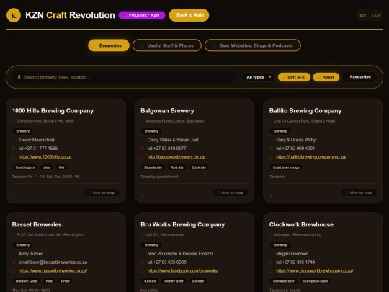Click the Blonde Ale tag
Screen dimensions: 389x292
(x=153, y=167)
